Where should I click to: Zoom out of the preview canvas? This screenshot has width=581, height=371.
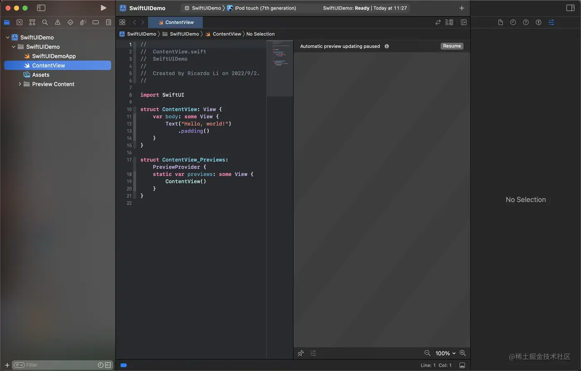(427, 353)
